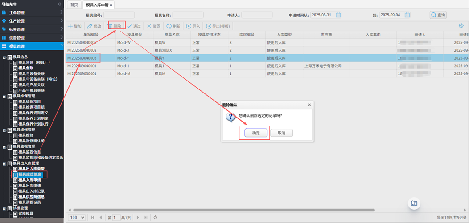Open the page size dropdown showing 100

pos(77,218)
